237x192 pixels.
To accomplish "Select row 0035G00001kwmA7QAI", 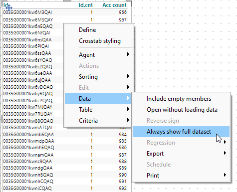I will [27, 128].
